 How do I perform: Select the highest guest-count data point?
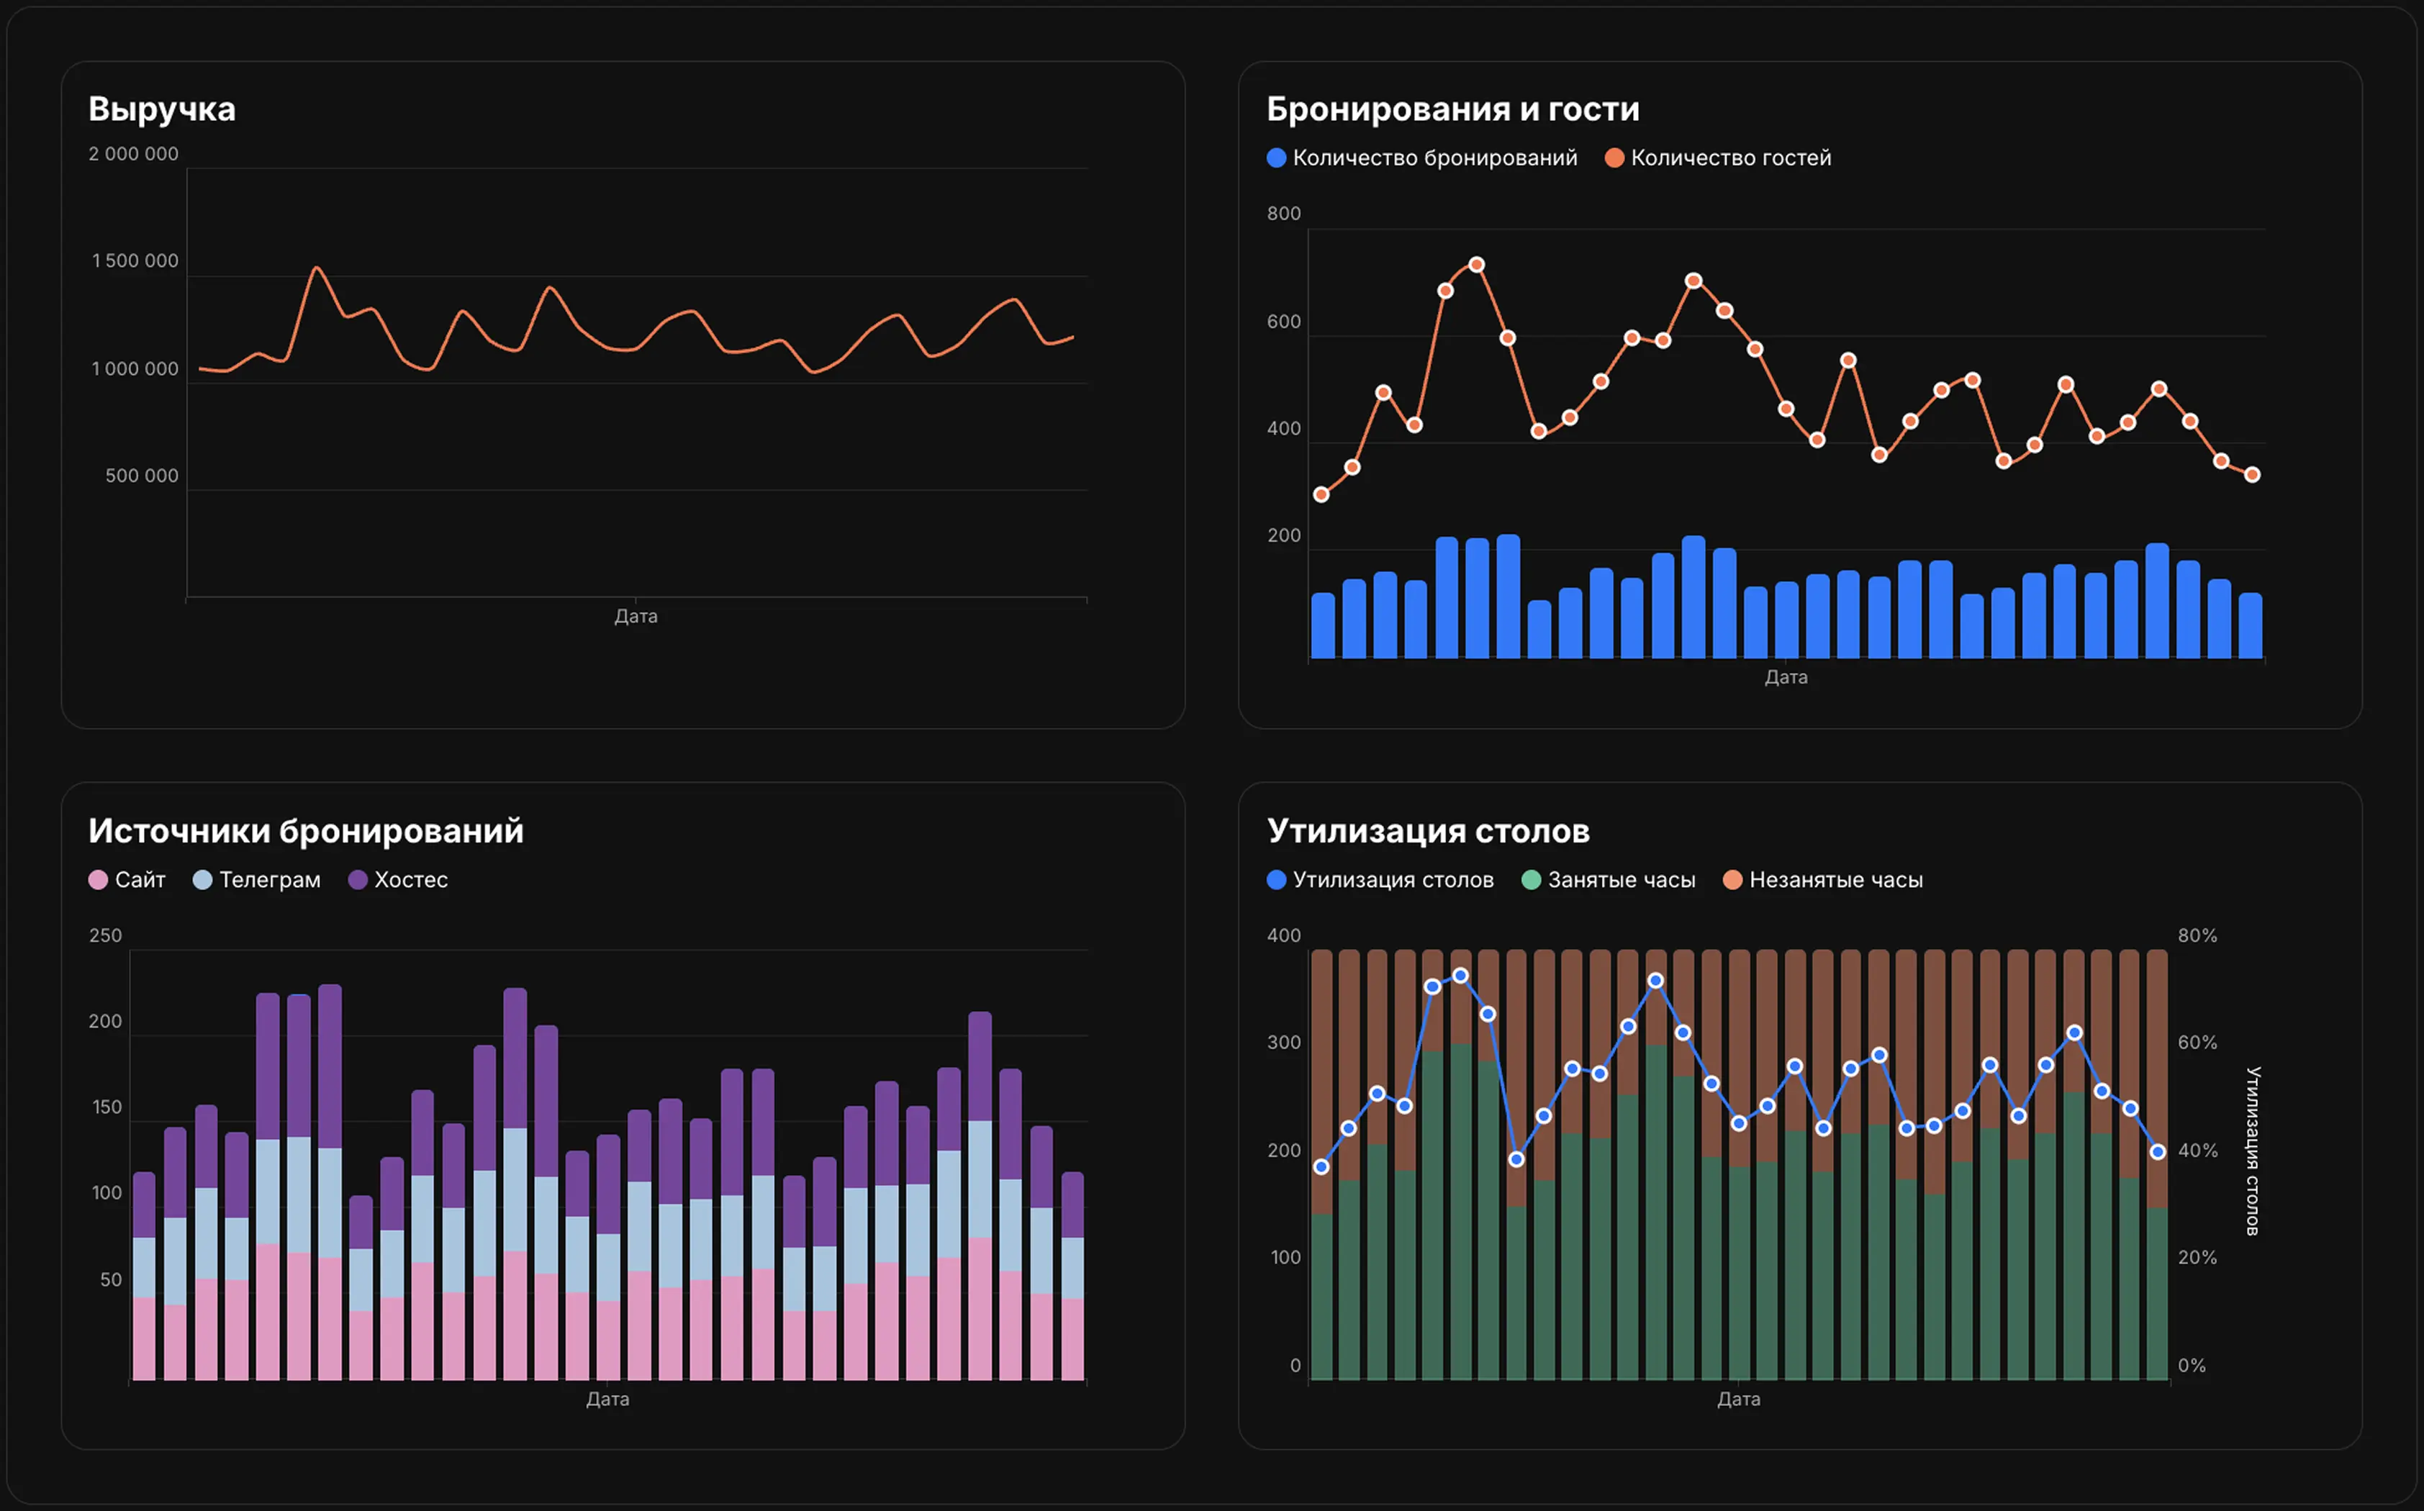[x=1476, y=265]
